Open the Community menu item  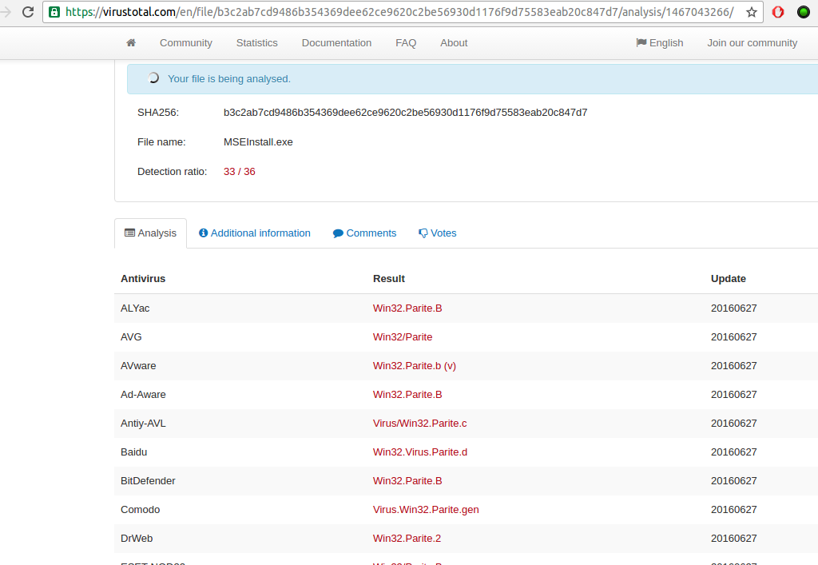point(185,43)
